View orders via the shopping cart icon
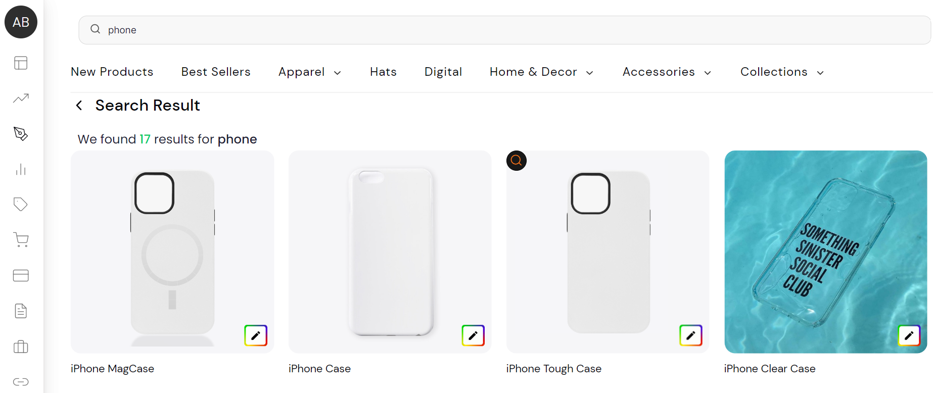The height and width of the screenshot is (393, 933). coord(20,239)
